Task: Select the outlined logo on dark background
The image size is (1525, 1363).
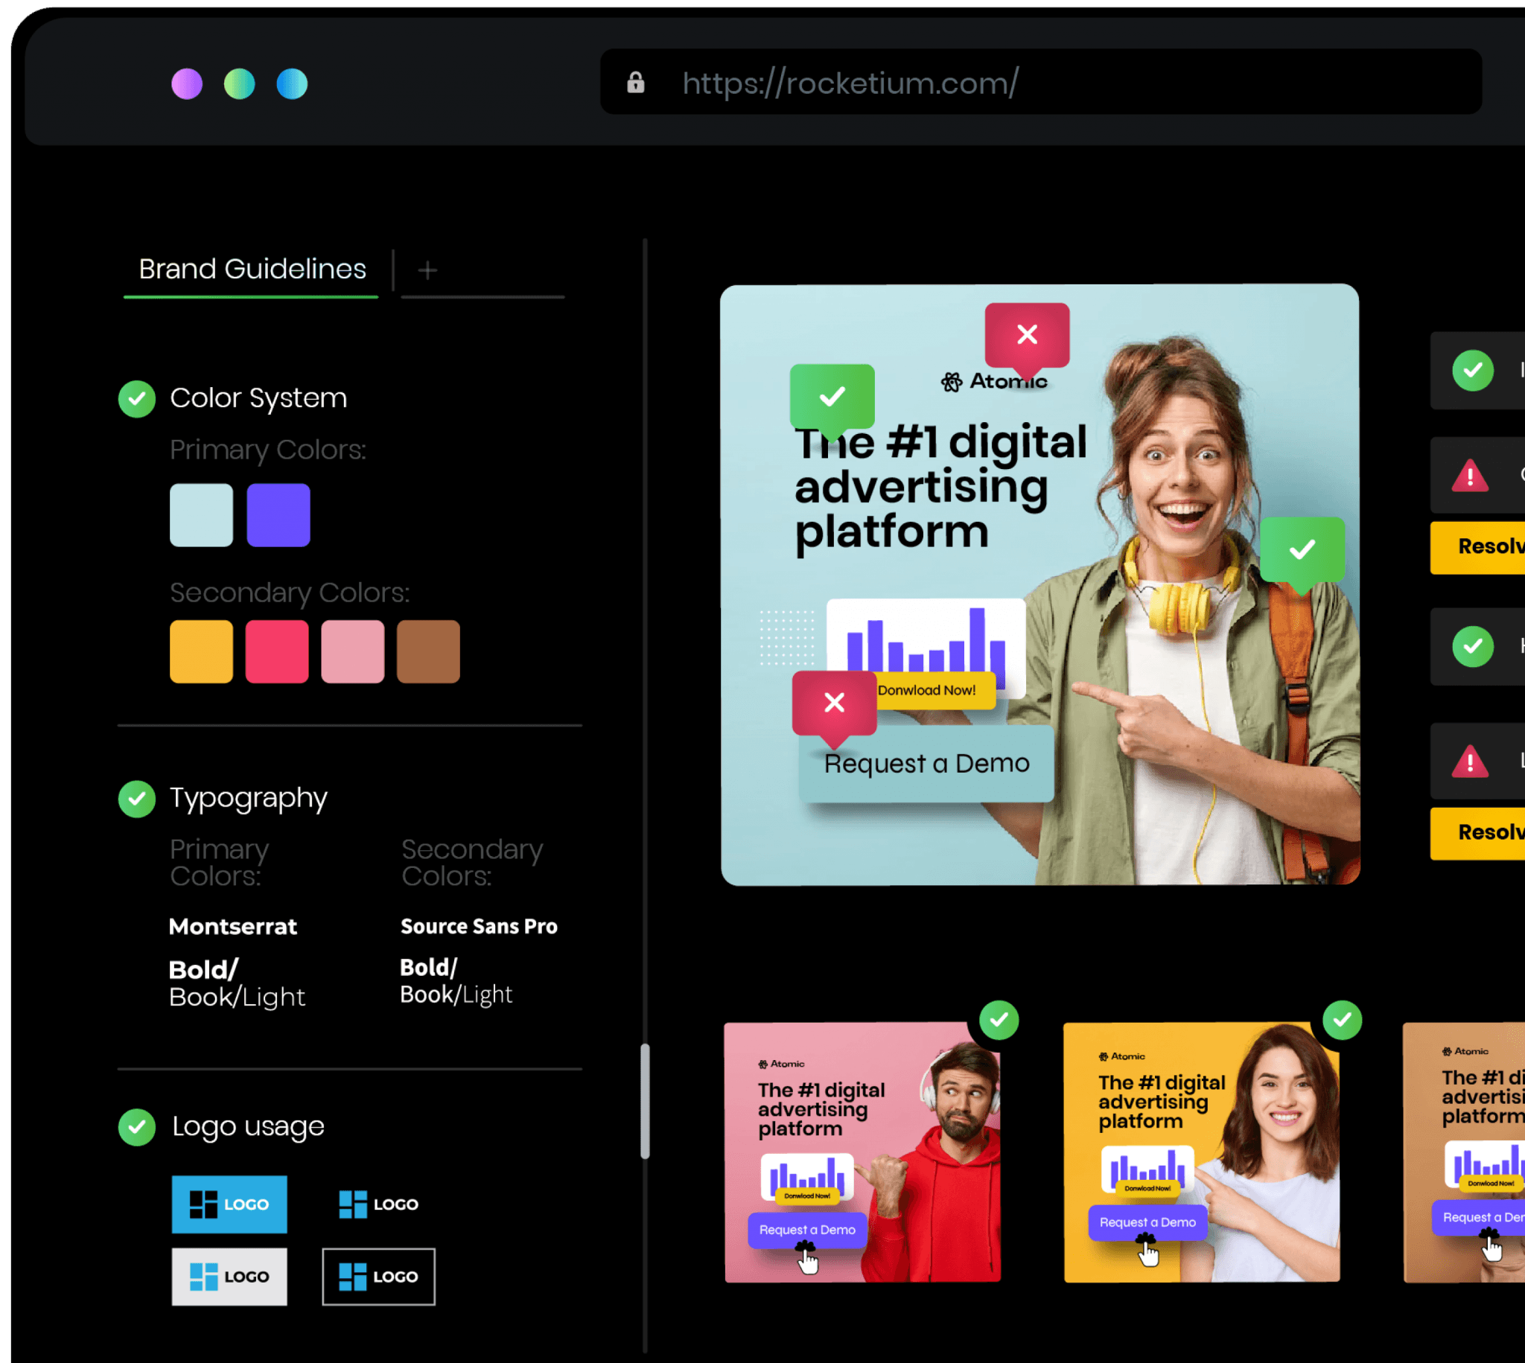Action: (379, 1276)
